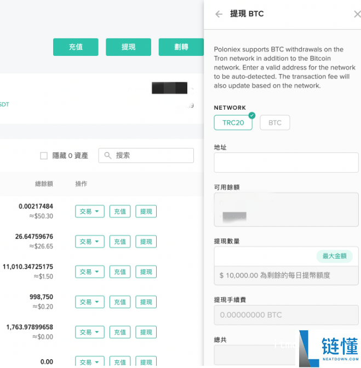This screenshot has width=361, height=368.
Task: Click the top green 充值 button
Action: click(x=76, y=47)
